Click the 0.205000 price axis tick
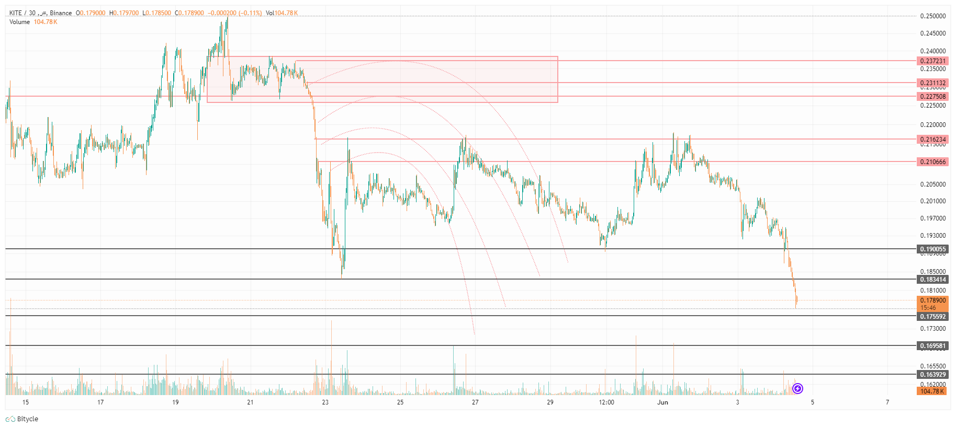This screenshot has width=956, height=428. point(933,184)
